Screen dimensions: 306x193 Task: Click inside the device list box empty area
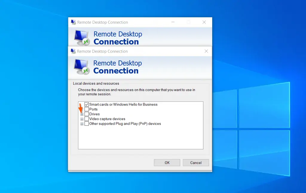coord(140,139)
